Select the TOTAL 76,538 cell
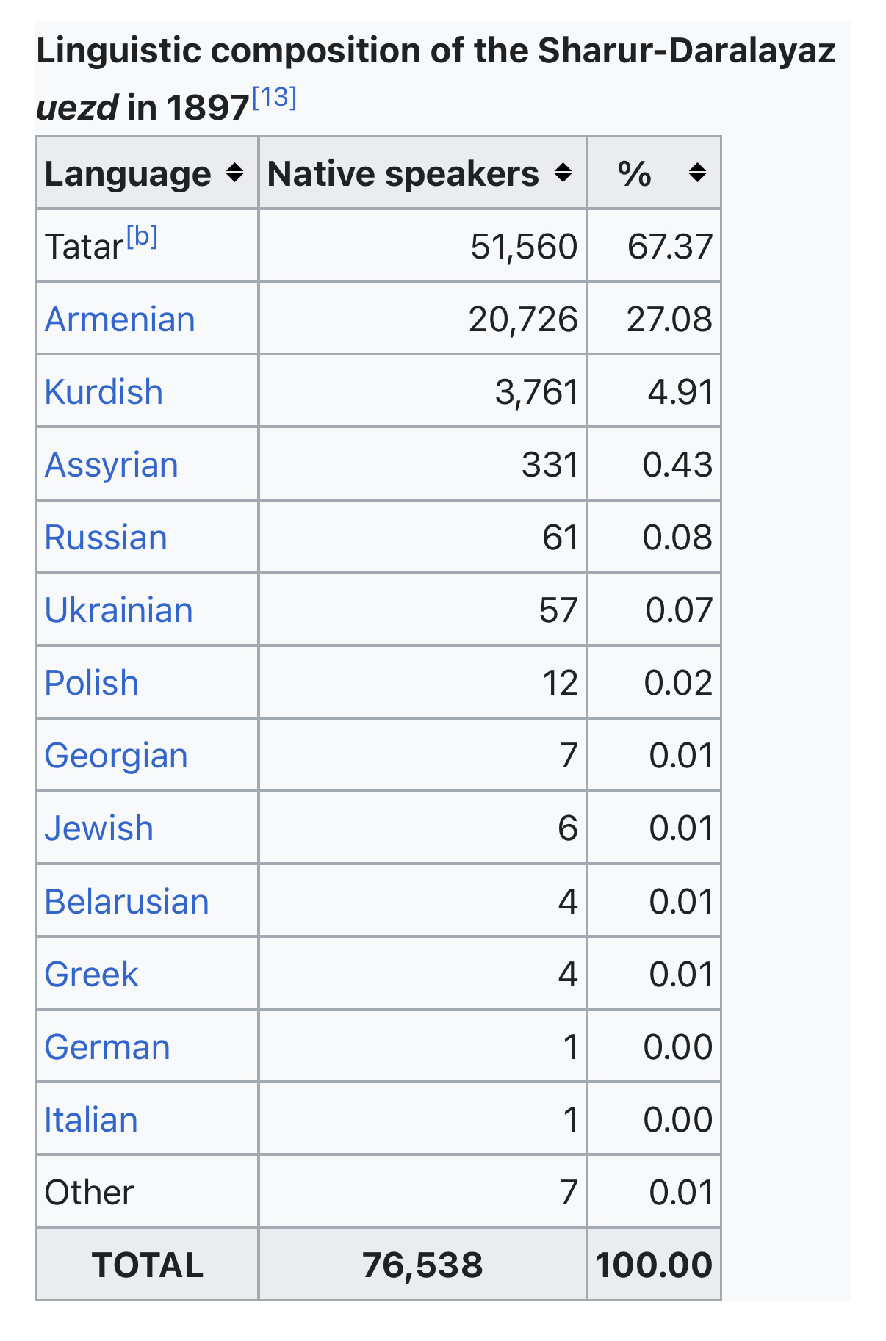 coord(422,1265)
